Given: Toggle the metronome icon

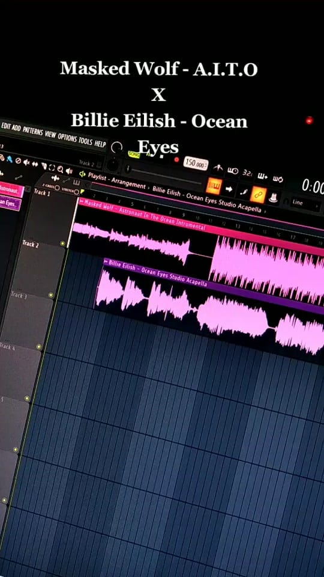Looking at the screenshot, I should [218, 168].
